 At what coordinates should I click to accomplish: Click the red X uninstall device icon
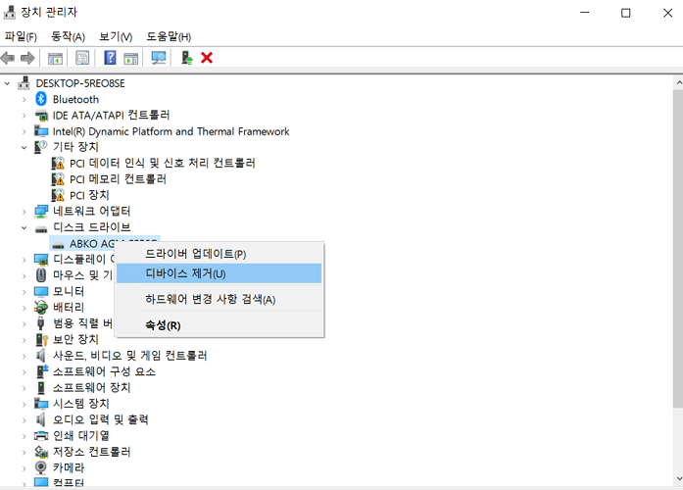pyautogui.click(x=207, y=58)
